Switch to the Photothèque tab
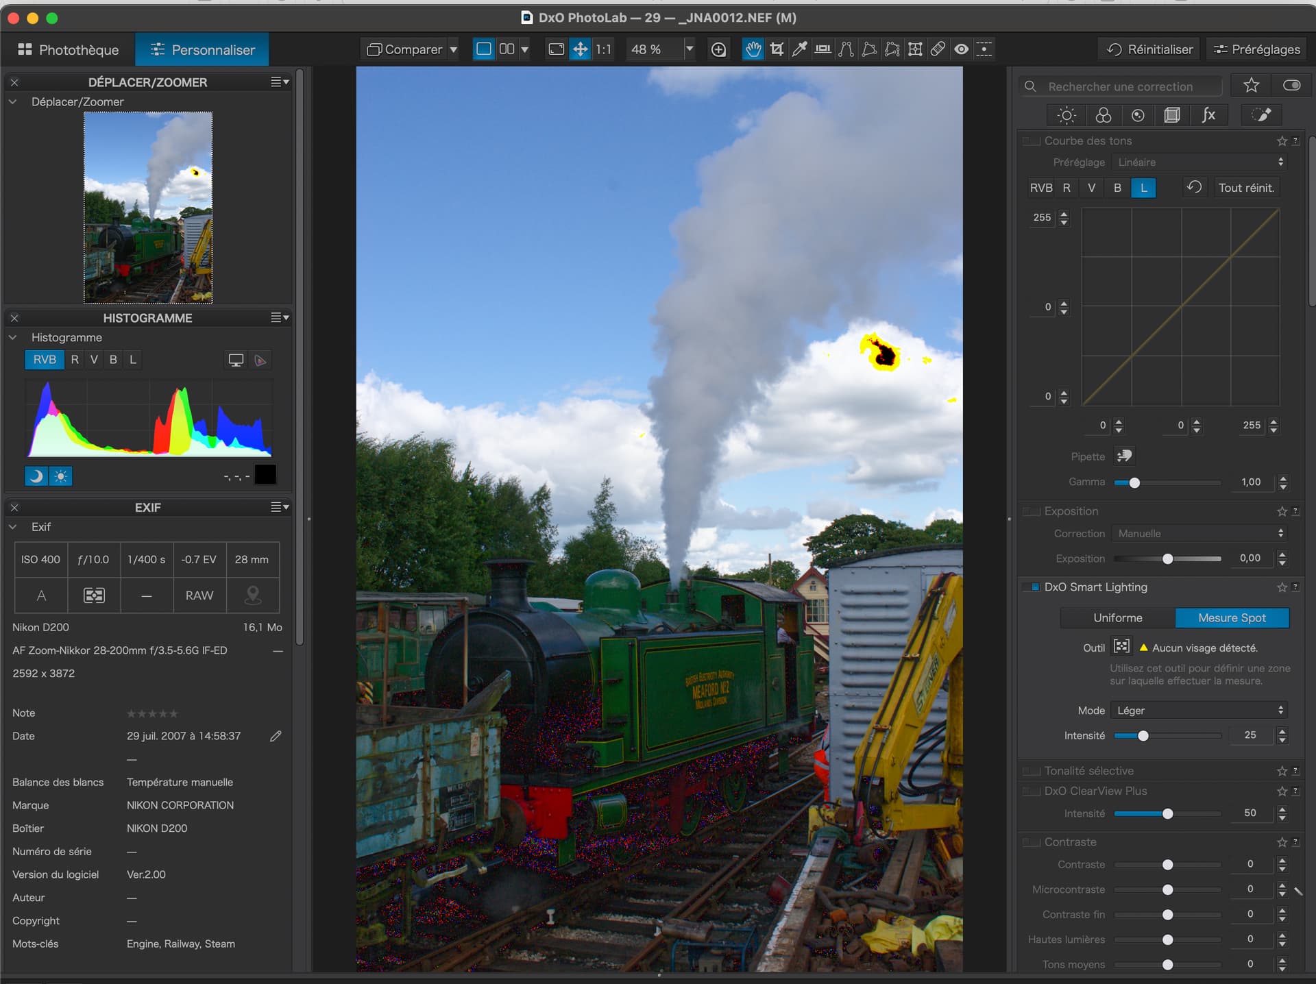This screenshot has height=984, width=1316. [68, 50]
